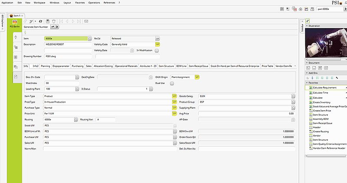Collapse the Illustration section
Image resolution: width=347 pixels, height=183 pixels.
click(x=307, y=26)
